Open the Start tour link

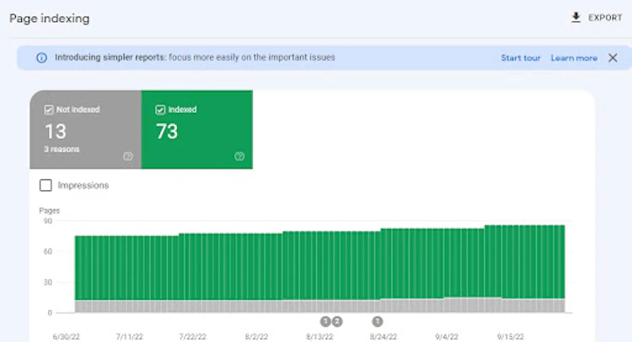click(521, 58)
